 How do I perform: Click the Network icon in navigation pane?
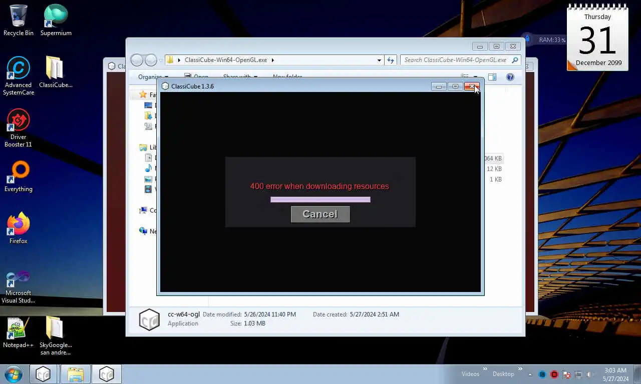coord(143,231)
